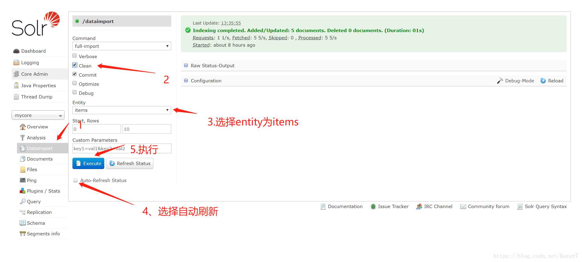The width and height of the screenshot is (582, 262).
Task: Enable the Optimize checkbox
Action: coord(75,83)
